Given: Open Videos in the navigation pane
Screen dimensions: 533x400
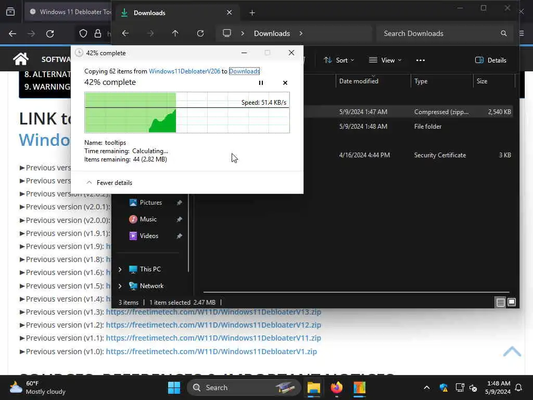Looking at the screenshot, I should (148, 236).
